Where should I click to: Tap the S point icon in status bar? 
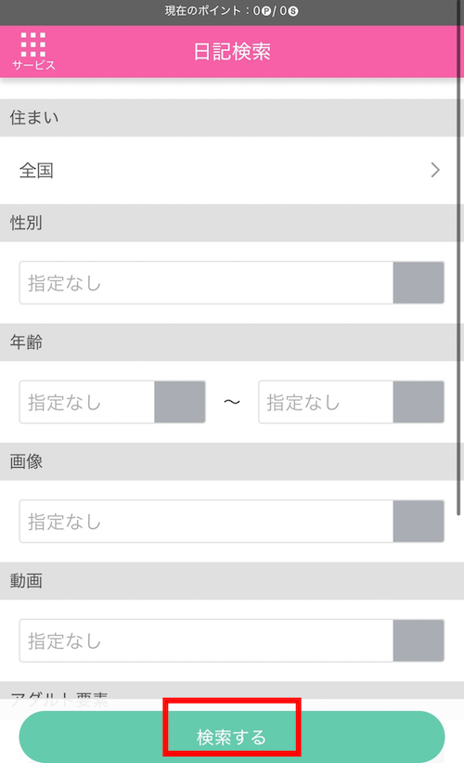(293, 11)
